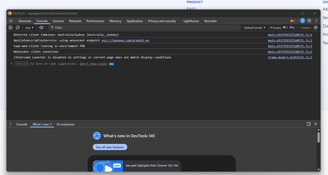Open the AI assistance button in top toolbar
This screenshot has height=175, width=328.
click(x=302, y=21)
